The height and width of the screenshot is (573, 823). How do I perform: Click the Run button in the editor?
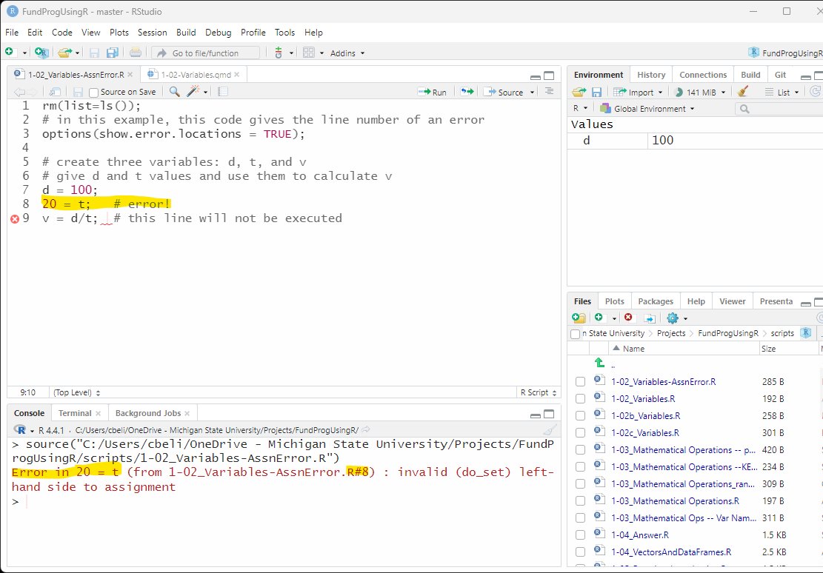pos(432,93)
